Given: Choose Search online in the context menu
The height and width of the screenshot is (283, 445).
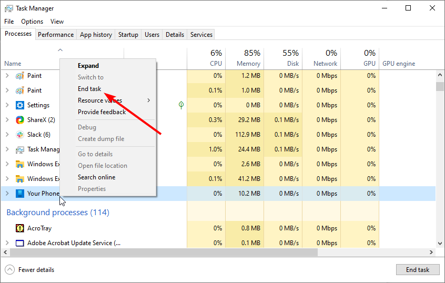Looking at the screenshot, I should (x=107, y=177).
